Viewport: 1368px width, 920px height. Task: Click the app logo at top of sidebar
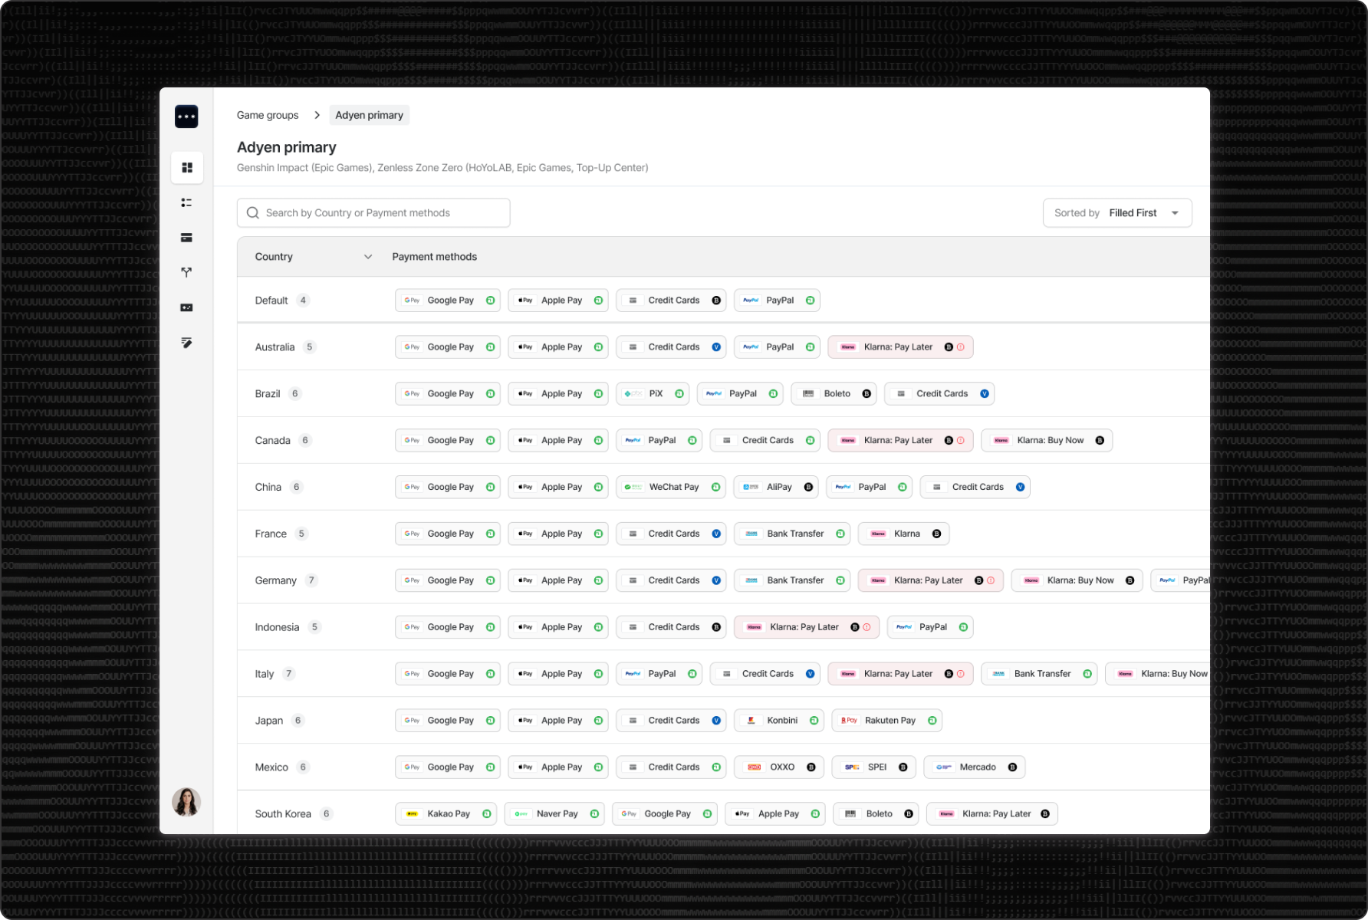pyautogui.click(x=186, y=116)
